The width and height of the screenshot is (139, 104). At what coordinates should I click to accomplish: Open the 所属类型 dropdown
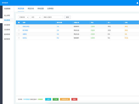24,17
